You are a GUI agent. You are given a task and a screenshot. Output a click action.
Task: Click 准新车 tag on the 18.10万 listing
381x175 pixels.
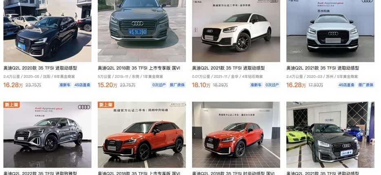[256, 85]
